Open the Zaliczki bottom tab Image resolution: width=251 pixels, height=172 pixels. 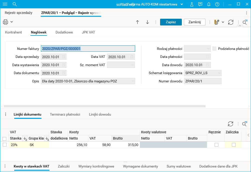tap(64, 167)
